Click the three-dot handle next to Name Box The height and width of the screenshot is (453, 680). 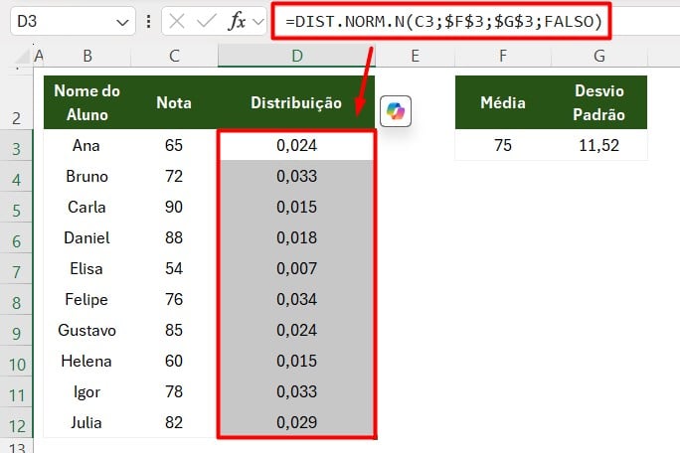pyautogui.click(x=148, y=21)
